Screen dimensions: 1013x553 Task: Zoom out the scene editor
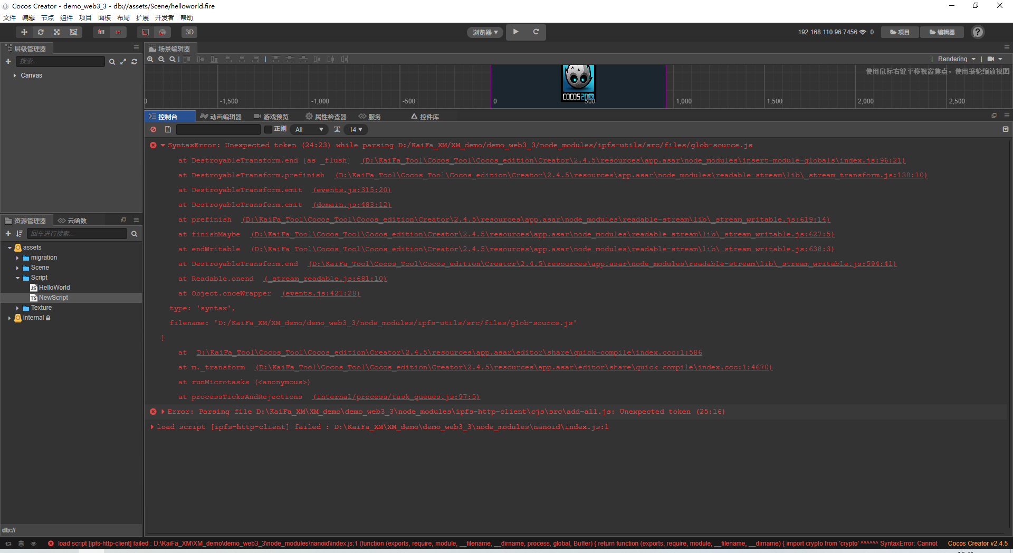(161, 59)
